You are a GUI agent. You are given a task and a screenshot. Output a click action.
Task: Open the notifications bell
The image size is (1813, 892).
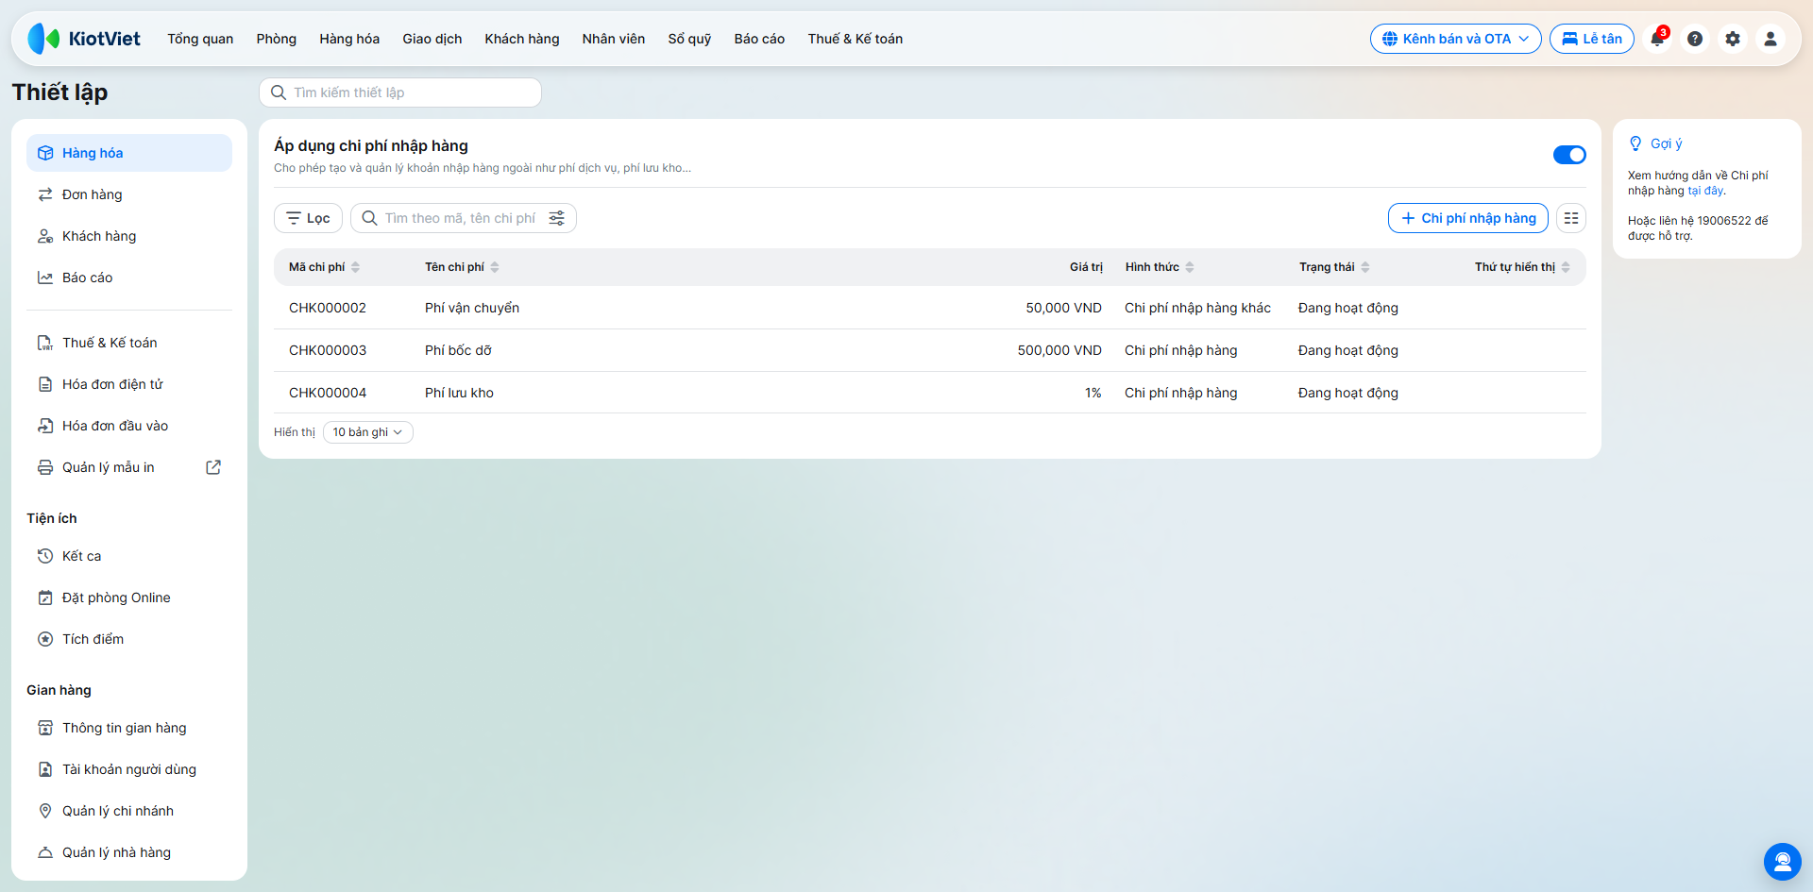pos(1657,39)
